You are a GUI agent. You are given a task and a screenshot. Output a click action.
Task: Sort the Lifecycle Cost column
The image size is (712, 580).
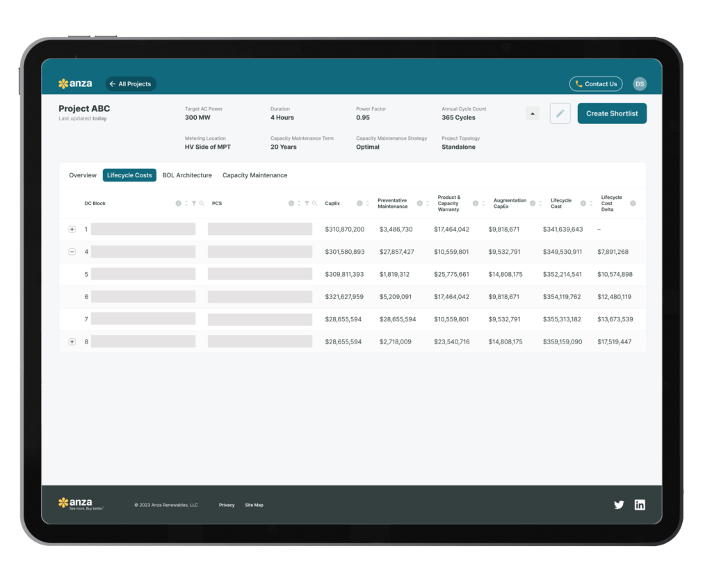[591, 204]
